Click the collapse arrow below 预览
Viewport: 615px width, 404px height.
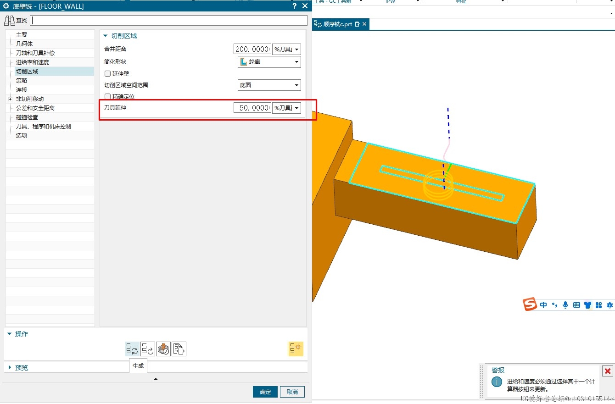pos(156,379)
